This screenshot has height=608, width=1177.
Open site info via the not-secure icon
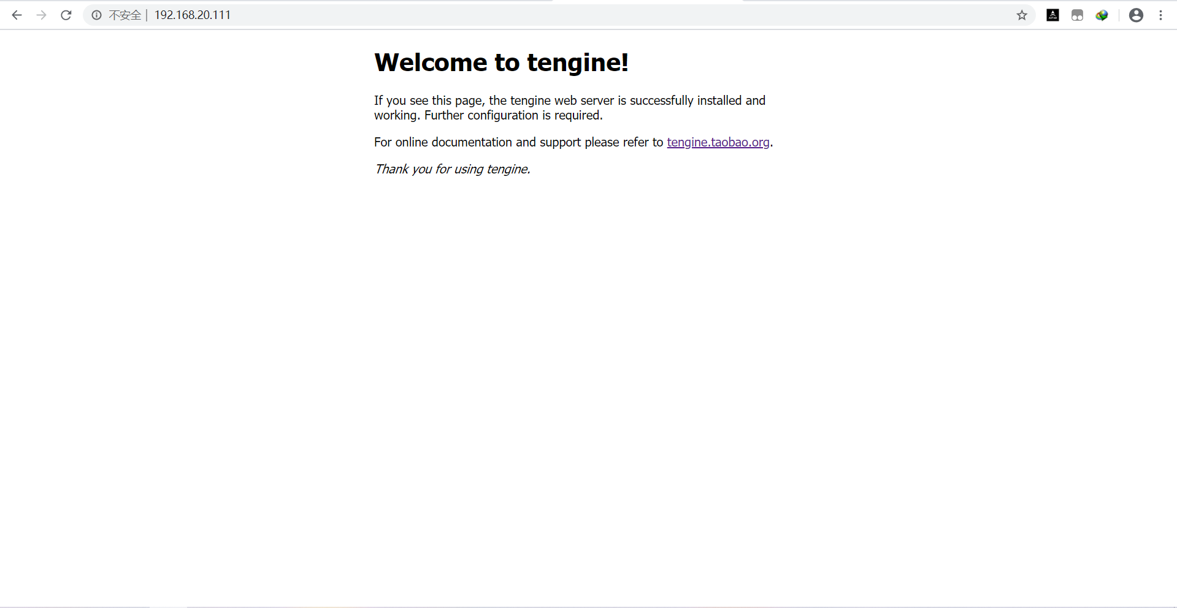(96, 15)
